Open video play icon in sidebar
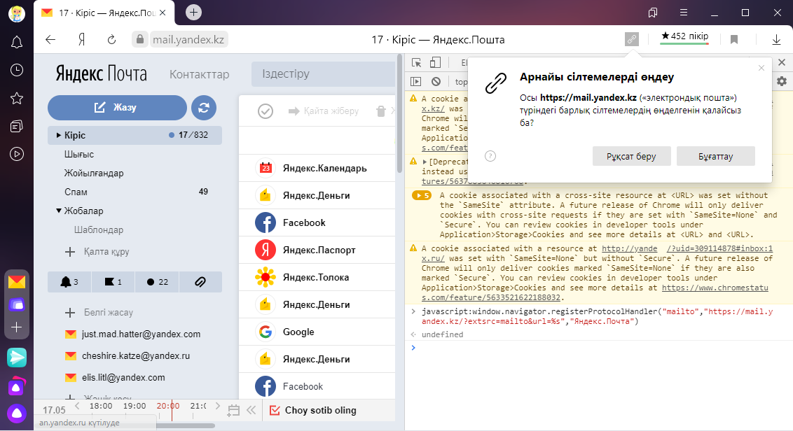This screenshot has height=431, width=793. click(x=17, y=154)
